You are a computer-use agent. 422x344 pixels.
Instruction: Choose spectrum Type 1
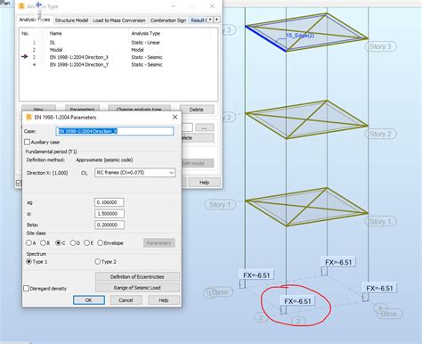(29, 261)
